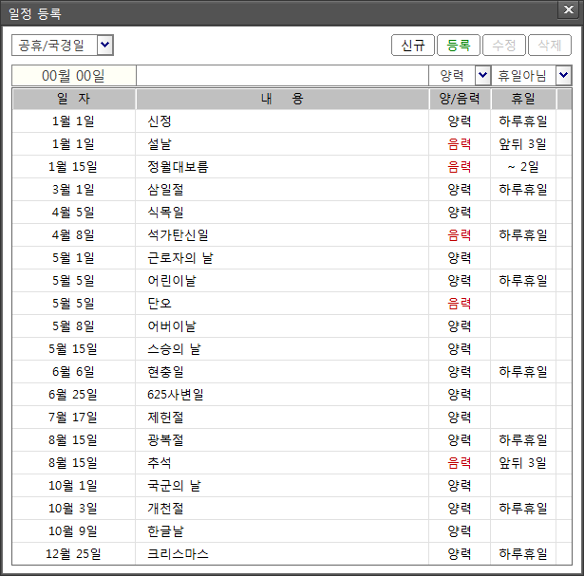
Task: Select the 어버이날 row
Action: pyautogui.click(x=292, y=325)
